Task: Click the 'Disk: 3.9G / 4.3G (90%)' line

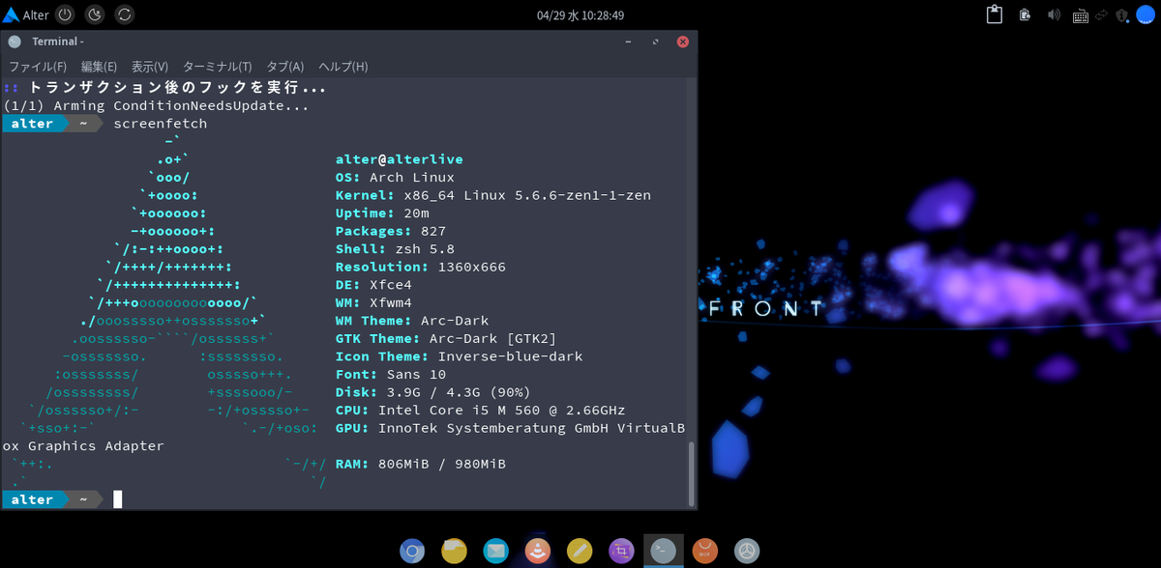Action: point(433,392)
